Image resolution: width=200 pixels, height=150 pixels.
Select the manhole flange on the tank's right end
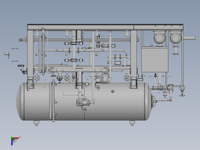pyautogui.click(x=153, y=101)
